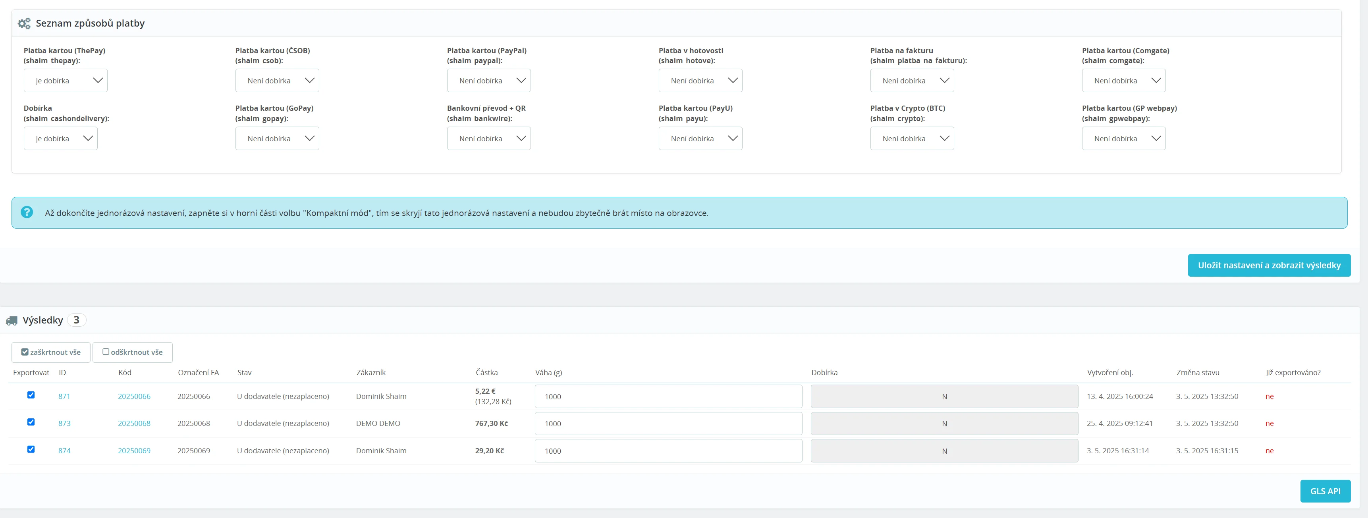Click weight input field for order 874
This screenshot has width=1368, height=518.
pos(668,451)
